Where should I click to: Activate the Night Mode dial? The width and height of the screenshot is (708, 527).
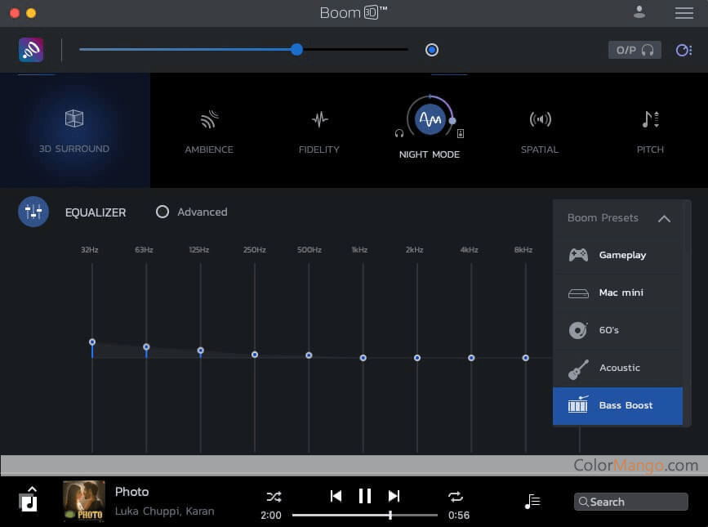point(430,118)
